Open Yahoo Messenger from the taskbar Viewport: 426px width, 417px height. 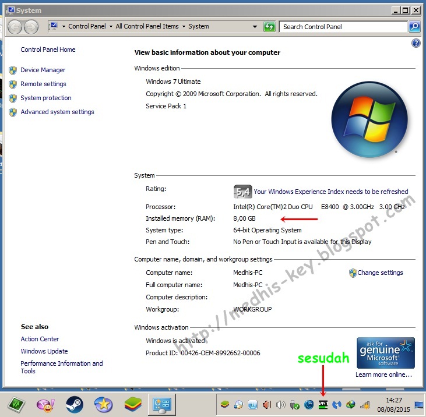(x=45, y=405)
